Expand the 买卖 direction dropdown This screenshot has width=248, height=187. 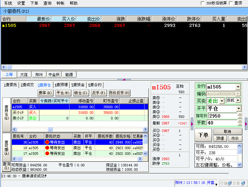coord(222,101)
